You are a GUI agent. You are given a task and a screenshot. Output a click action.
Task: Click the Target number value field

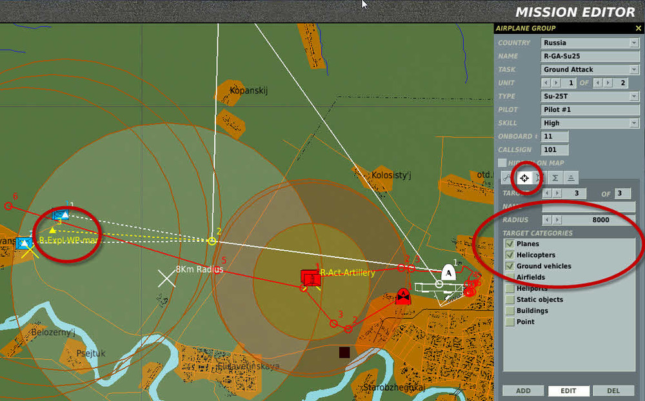pyautogui.click(x=574, y=193)
